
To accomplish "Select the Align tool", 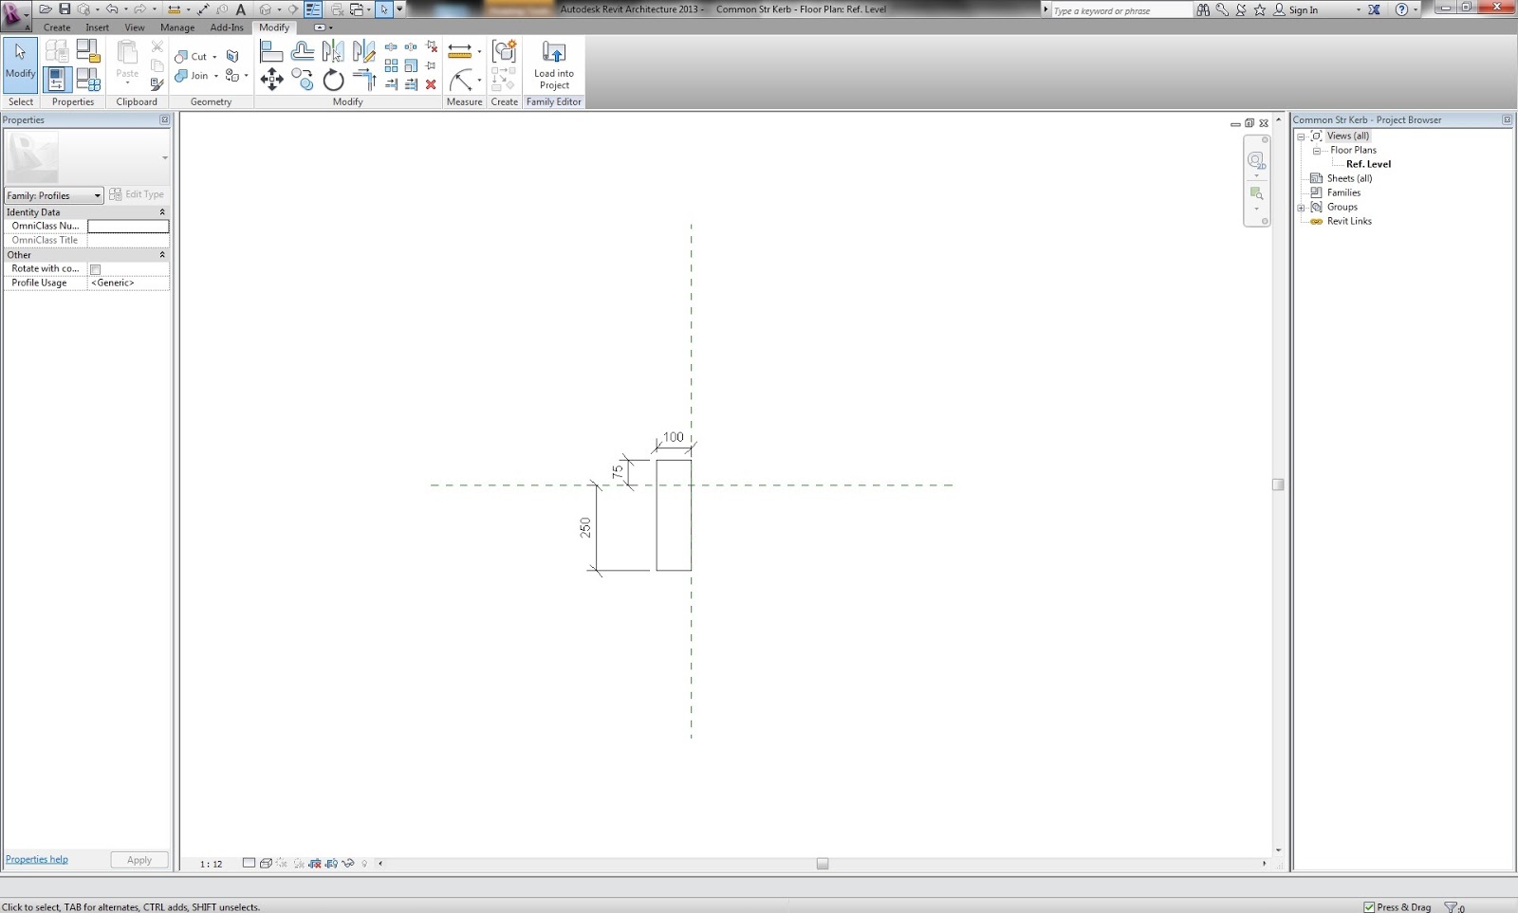I will click(x=271, y=49).
